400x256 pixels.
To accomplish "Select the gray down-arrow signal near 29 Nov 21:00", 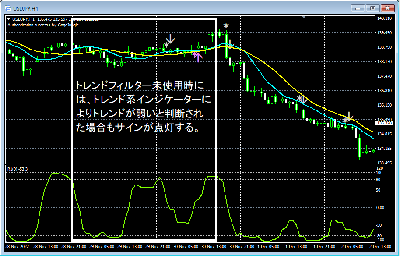I will 170,39.
